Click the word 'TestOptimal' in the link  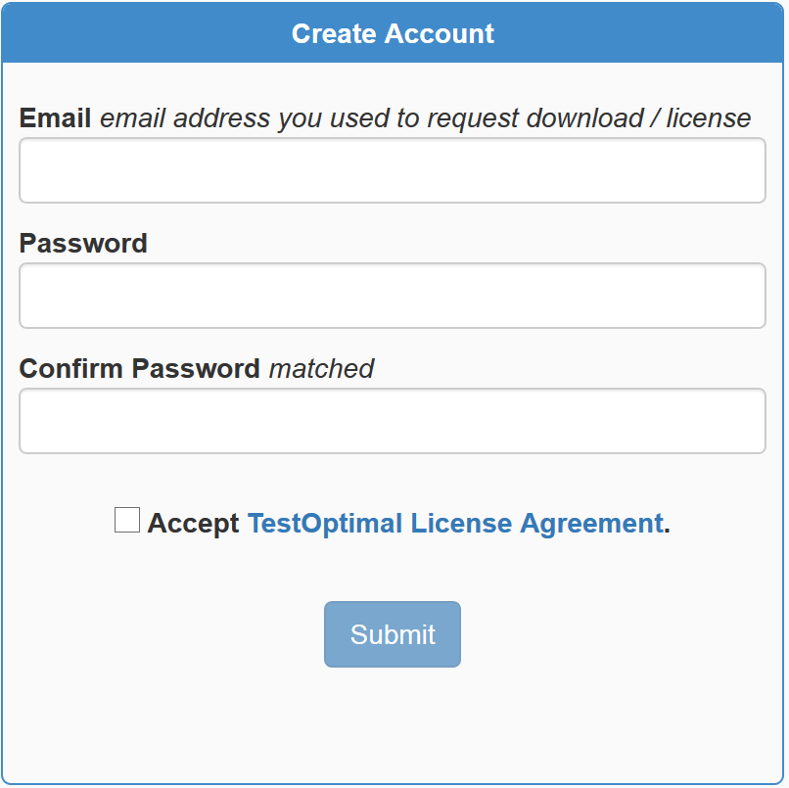(325, 524)
